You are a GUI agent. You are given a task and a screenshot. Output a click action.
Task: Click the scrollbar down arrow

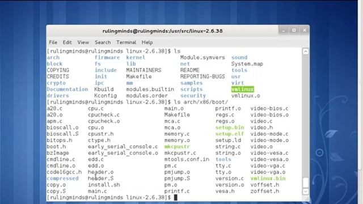[x=306, y=192]
